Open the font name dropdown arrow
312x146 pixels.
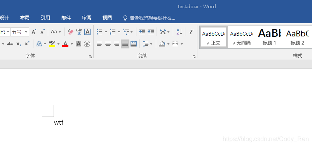click(8, 32)
